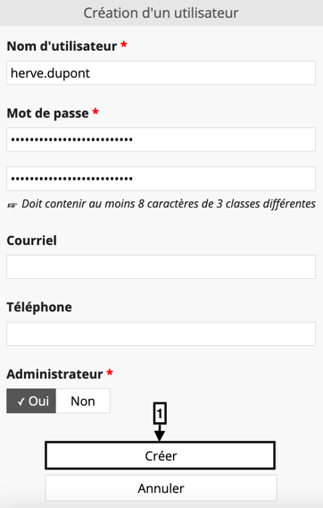This screenshot has height=508, width=323.
Task: Click the red asterisk beside Administrateur
Action: (110, 372)
